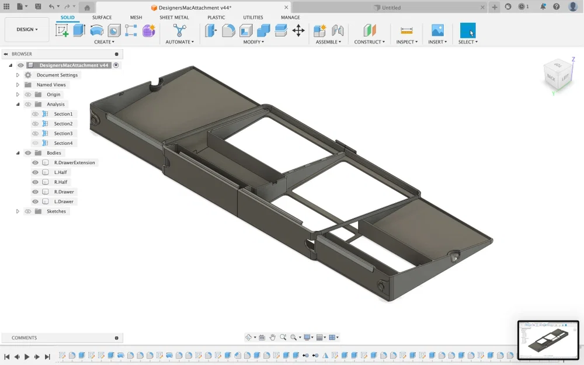Open the Create Form purple icon
This screenshot has width=584, height=365.
click(x=148, y=30)
